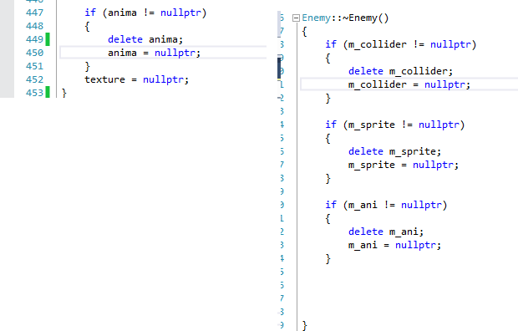Click line number 447 in the gutter
The height and width of the screenshot is (331, 518).
point(34,13)
